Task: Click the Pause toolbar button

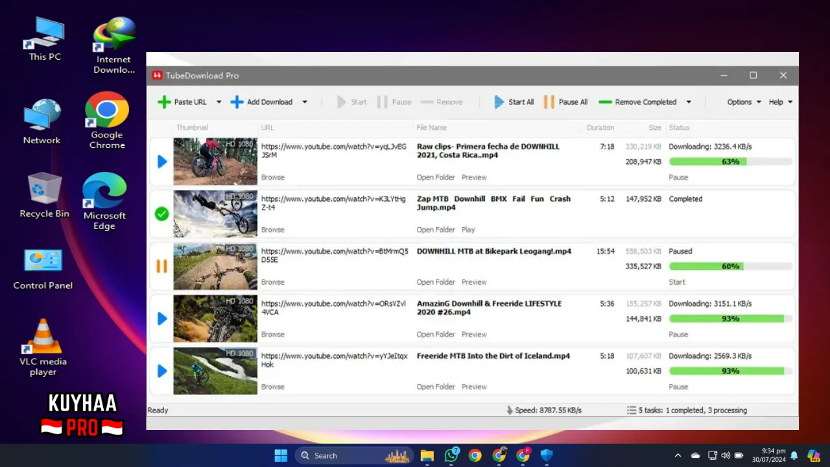Action: pos(394,102)
